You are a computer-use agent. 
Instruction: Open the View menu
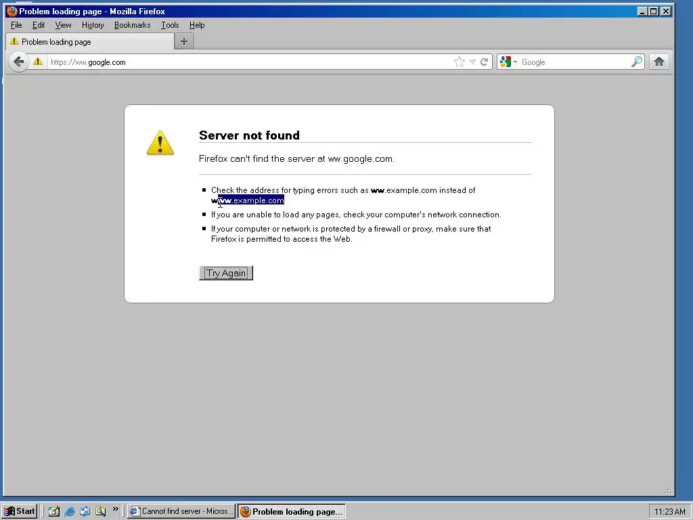click(63, 25)
